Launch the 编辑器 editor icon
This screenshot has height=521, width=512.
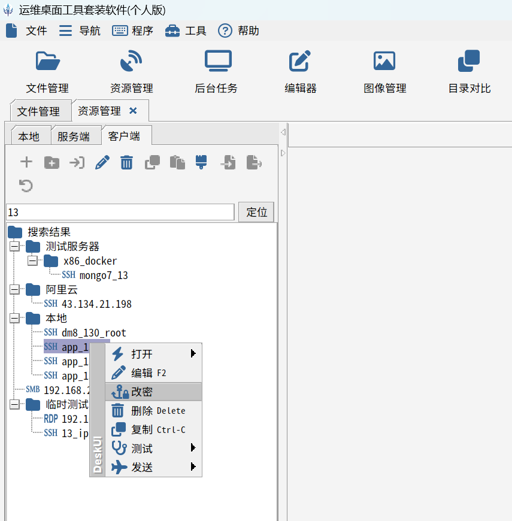300,61
